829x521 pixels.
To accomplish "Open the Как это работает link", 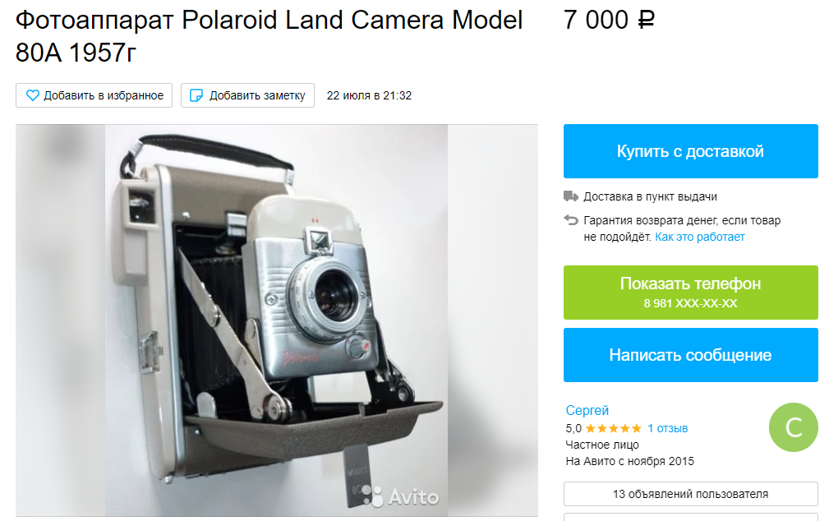I will pos(699,237).
